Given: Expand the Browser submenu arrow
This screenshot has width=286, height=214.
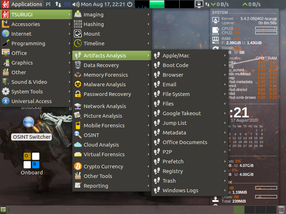Looking at the screenshot, I should [x=225, y=75].
